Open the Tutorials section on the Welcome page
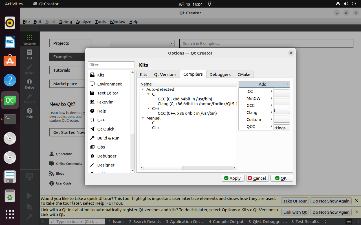 (70, 70)
